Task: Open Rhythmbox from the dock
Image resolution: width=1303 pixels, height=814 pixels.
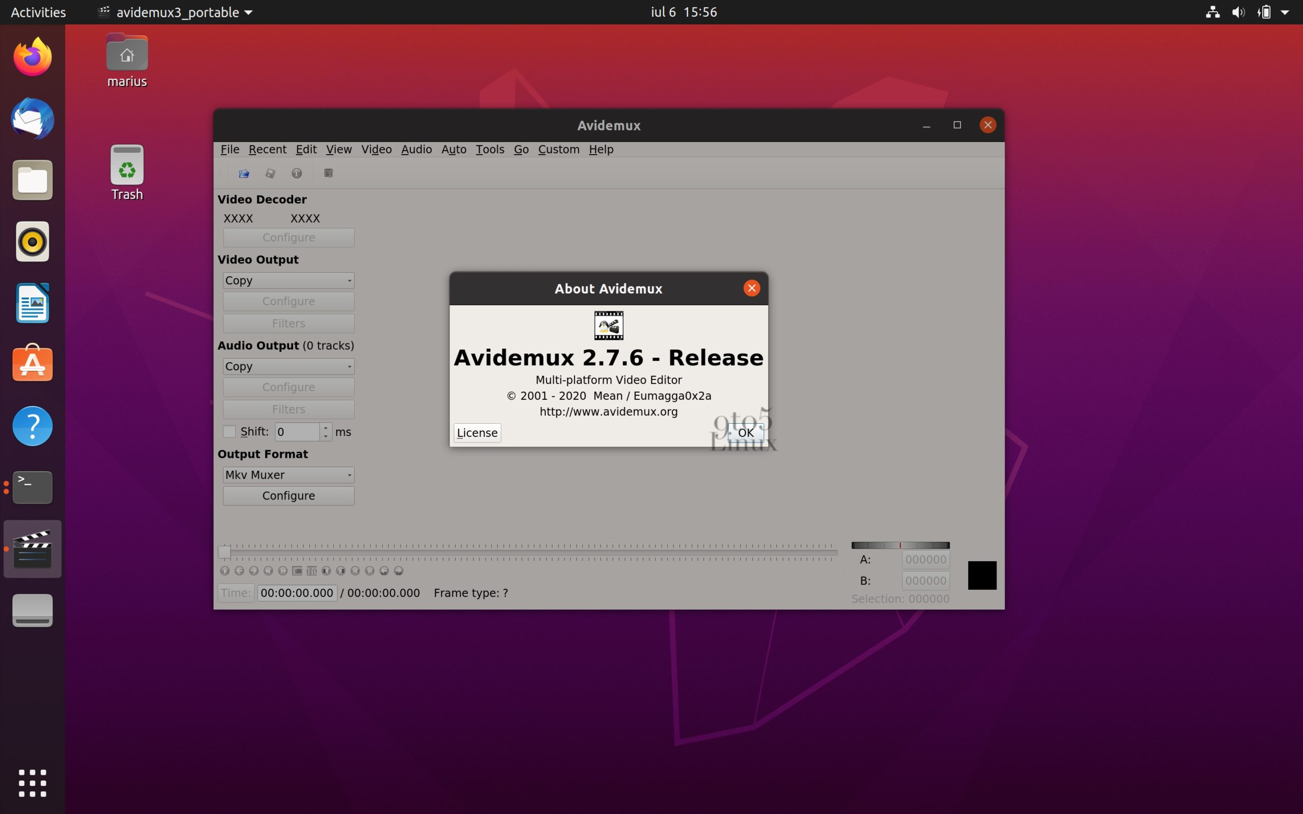Action: click(32, 242)
